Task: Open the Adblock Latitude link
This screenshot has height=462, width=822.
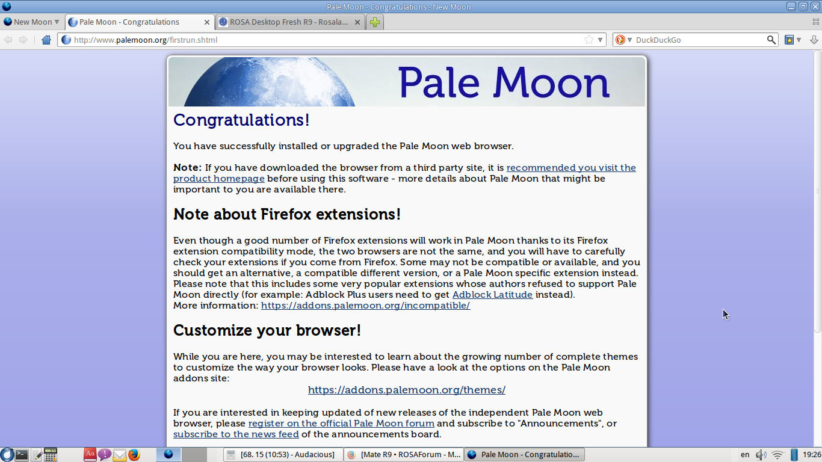Action: [492, 295]
